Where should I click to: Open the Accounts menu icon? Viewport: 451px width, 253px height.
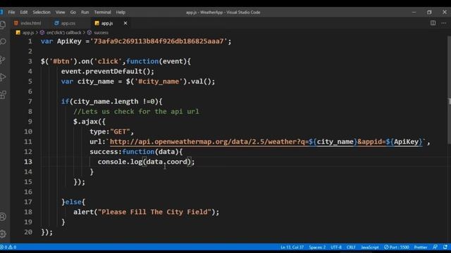point(3,216)
